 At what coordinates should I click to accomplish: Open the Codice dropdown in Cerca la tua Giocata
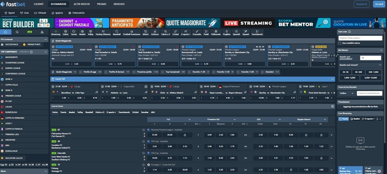tap(347, 94)
